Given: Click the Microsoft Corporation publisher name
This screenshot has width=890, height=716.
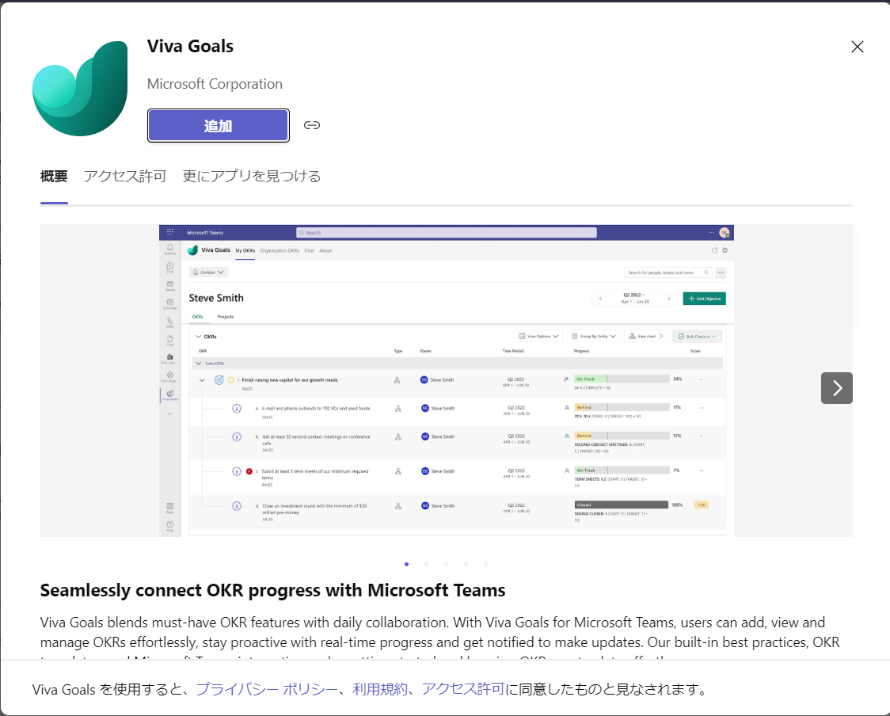Looking at the screenshot, I should pos(215,84).
